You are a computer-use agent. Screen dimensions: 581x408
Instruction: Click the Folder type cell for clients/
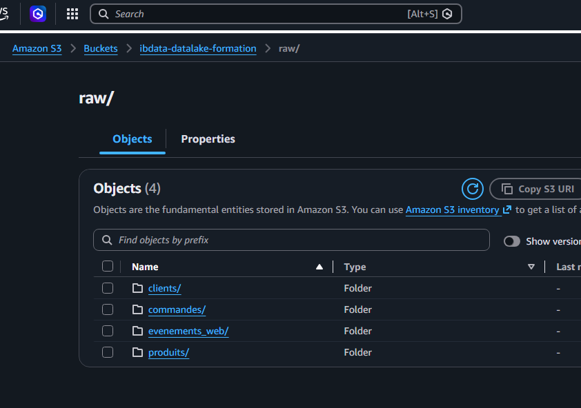pyautogui.click(x=357, y=288)
